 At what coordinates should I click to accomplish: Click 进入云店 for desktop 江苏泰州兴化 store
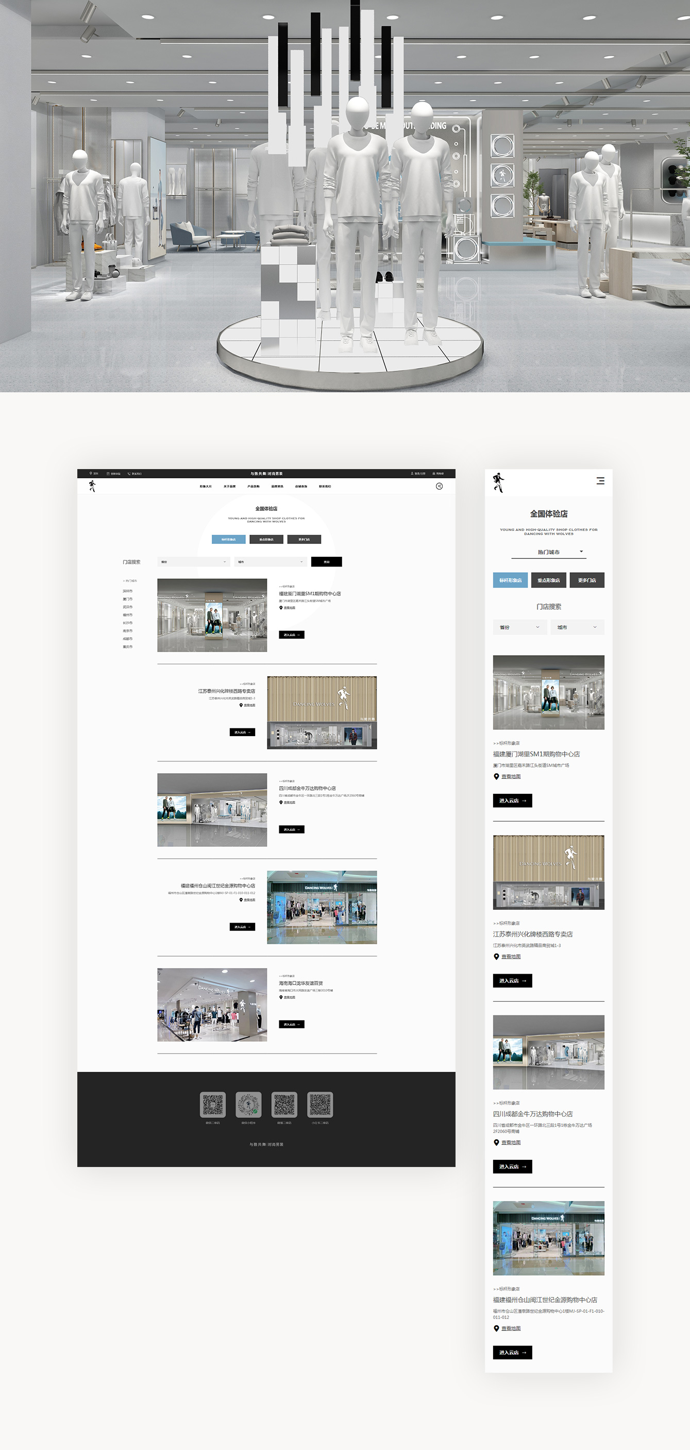[243, 732]
